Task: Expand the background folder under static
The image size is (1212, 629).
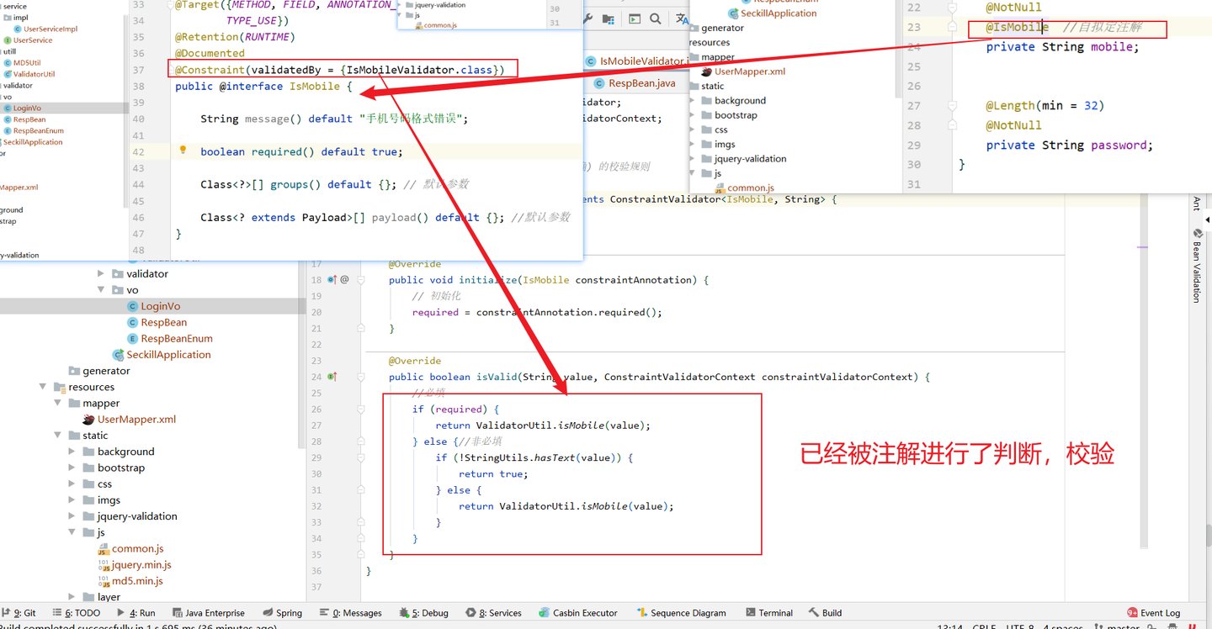Action: [72, 452]
